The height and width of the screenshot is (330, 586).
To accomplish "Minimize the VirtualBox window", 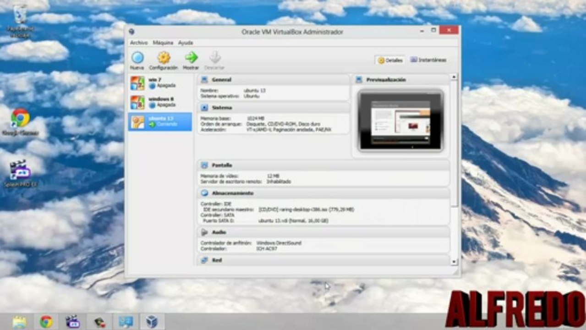I will coord(422,30).
